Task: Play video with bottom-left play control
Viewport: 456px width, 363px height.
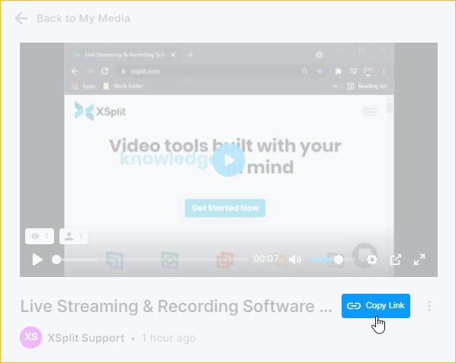Action: click(37, 260)
